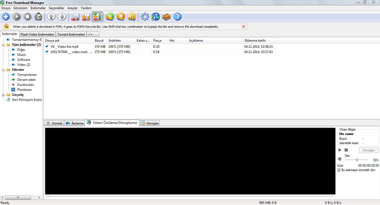
Task: Switch to the Torrent İndirmeleri tab
Action: click(x=71, y=34)
